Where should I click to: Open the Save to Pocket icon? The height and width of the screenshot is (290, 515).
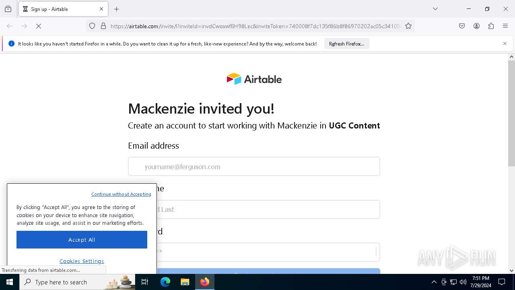(462, 26)
